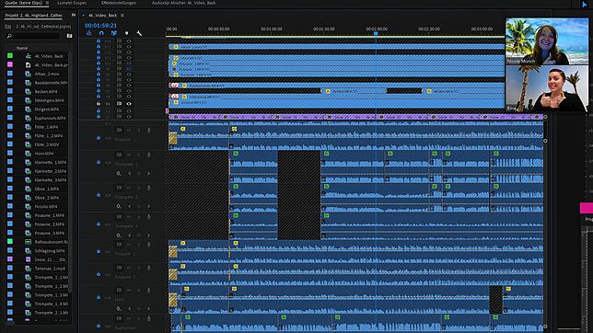Switch to the Lumetri-Scopes tab

(x=72, y=3)
